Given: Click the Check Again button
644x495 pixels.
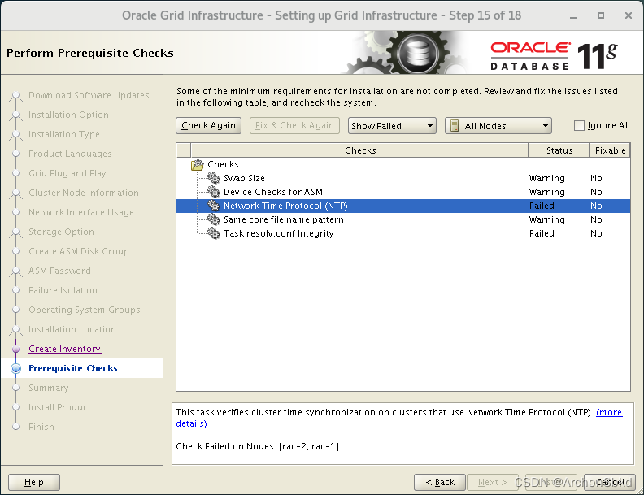Looking at the screenshot, I should 208,126.
